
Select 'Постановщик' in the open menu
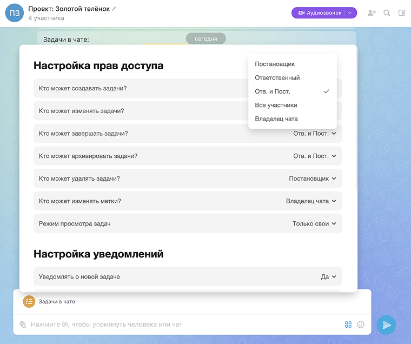pyautogui.click(x=275, y=64)
